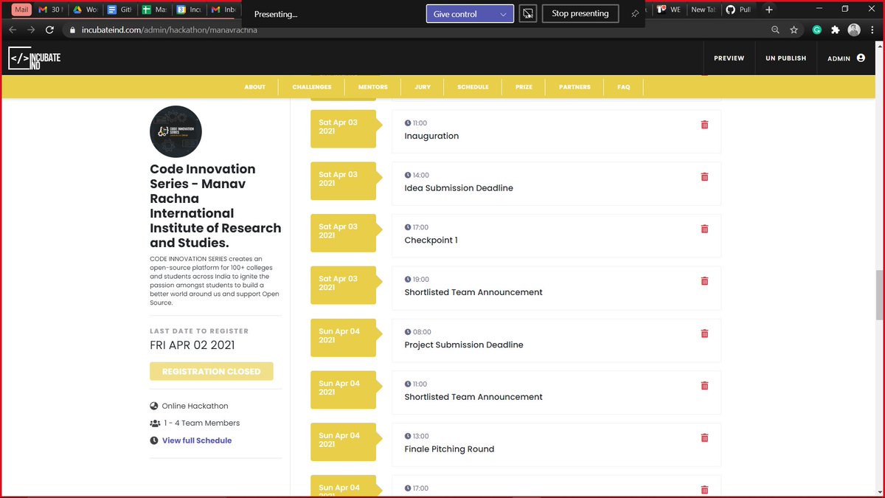Open the Give control dropdown
The width and height of the screenshot is (885, 498).
470,14
